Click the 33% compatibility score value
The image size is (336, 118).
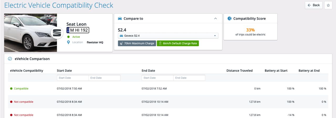[250, 30]
